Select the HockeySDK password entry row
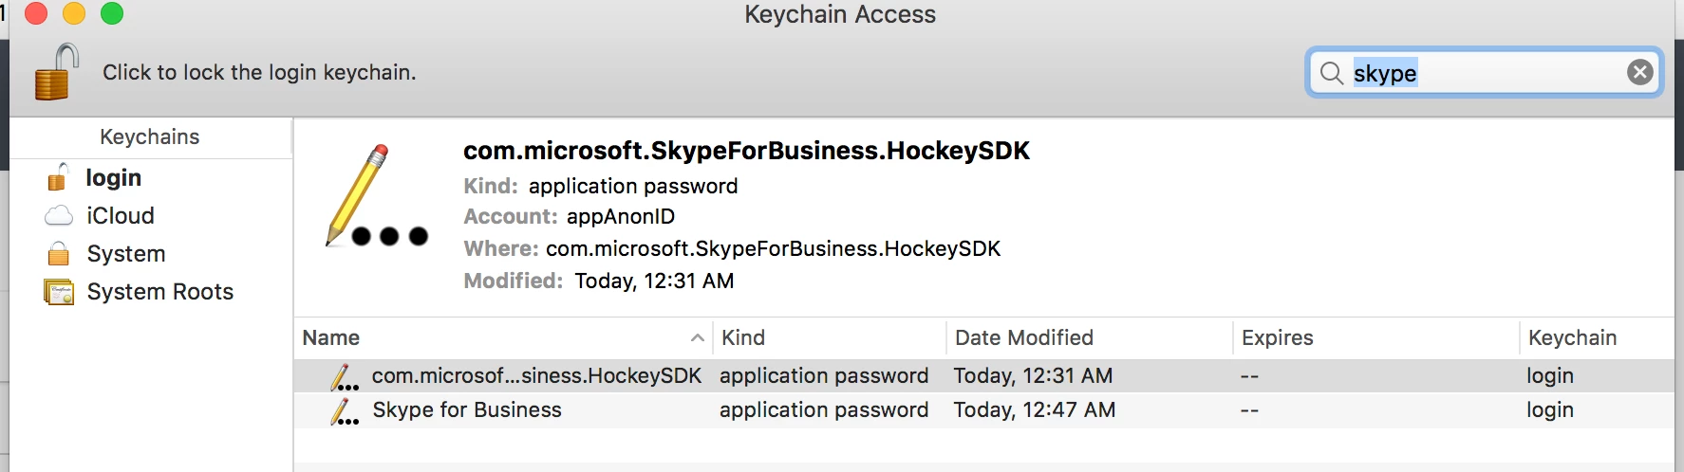Viewport: 1684px width, 472px height. tap(536, 376)
